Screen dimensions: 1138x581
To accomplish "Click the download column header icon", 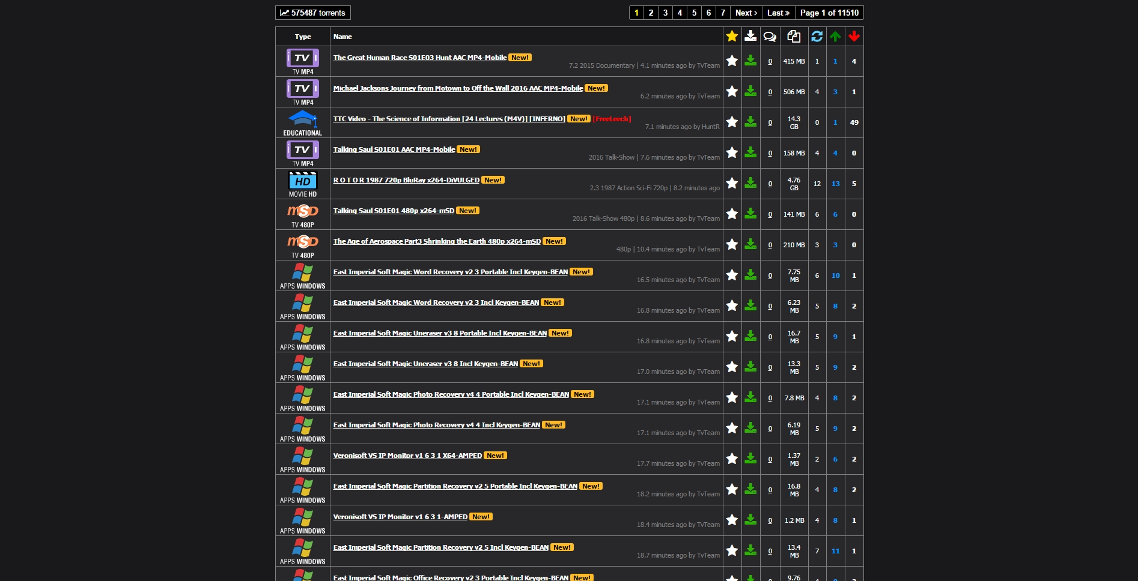I will (x=750, y=37).
